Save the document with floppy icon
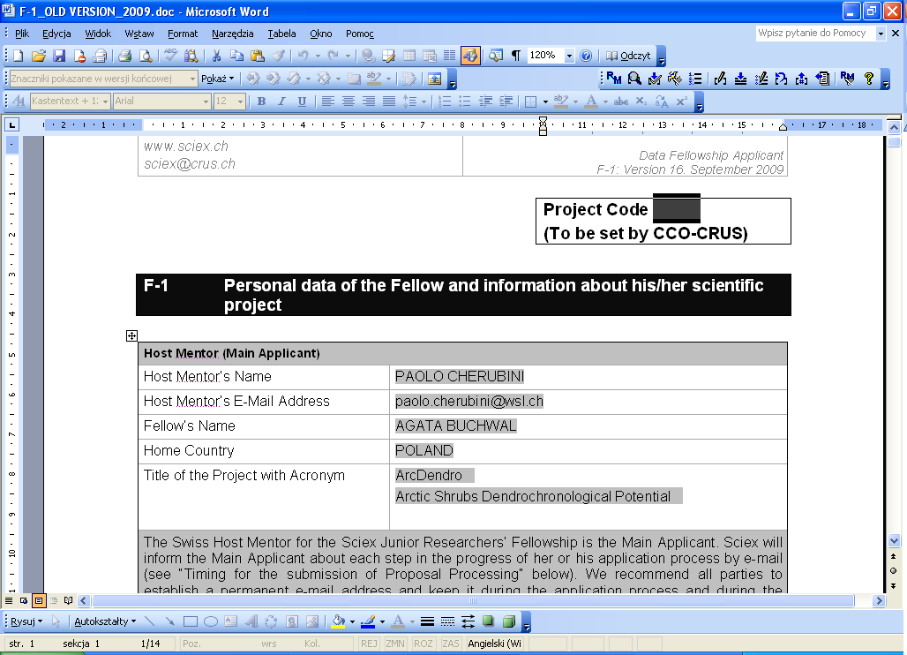The image size is (907, 655). point(59,56)
